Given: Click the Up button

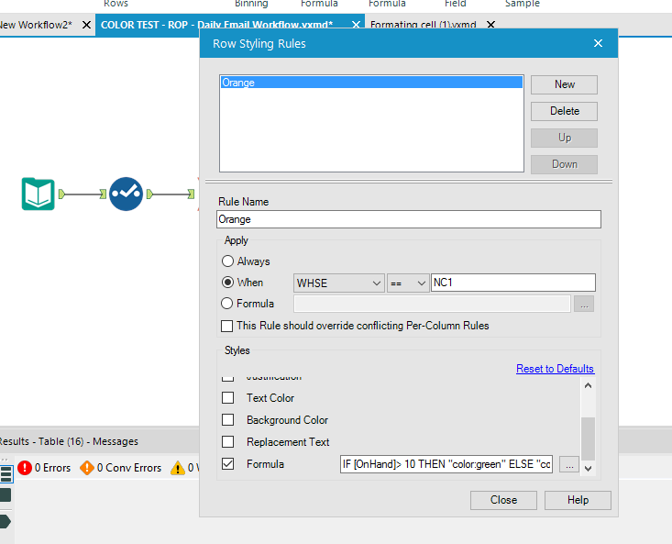Looking at the screenshot, I should pos(564,138).
